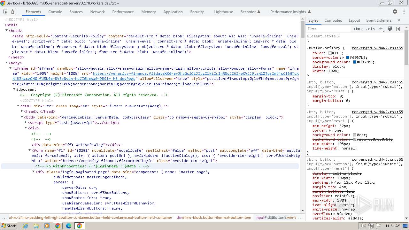Screen dimensions: 409x230
Task: Activate the inspect element picker icon
Action: pyautogui.click(x=5, y=11)
